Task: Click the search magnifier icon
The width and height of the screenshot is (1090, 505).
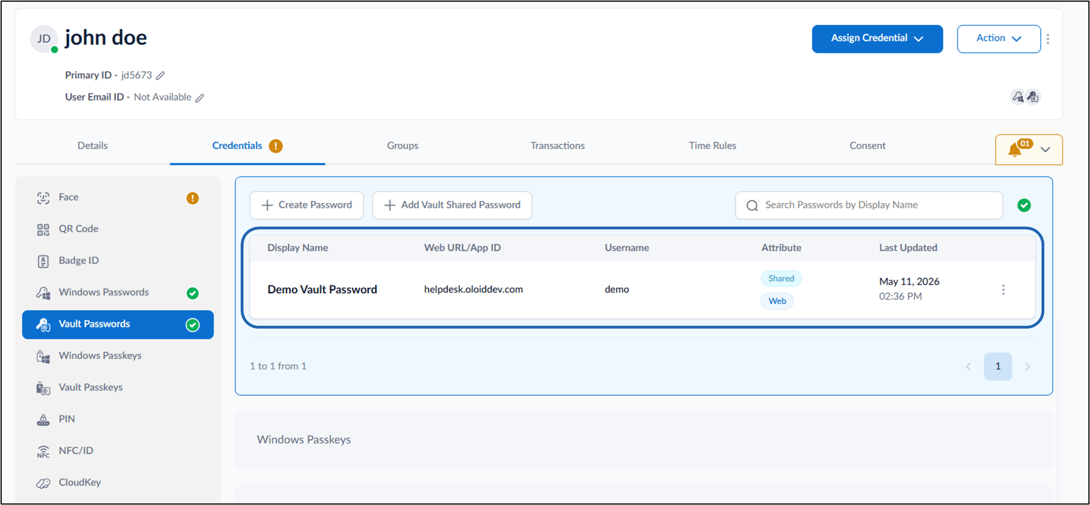Action: coord(752,206)
